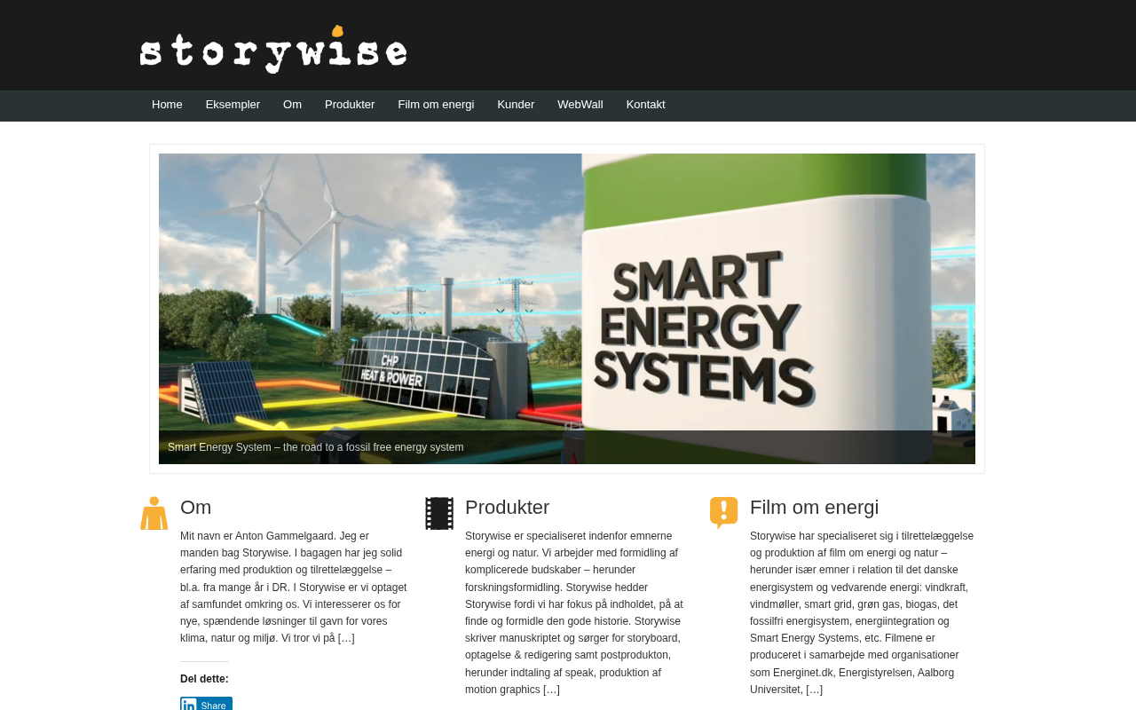This screenshot has height=710, width=1136.
Task: Click the LinkedIn Share button
Action: point(206,704)
